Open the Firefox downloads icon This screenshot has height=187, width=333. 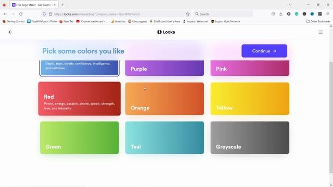[x=281, y=14]
